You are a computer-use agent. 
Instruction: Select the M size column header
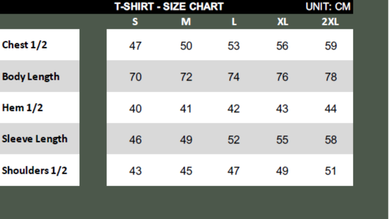[x=186, y=22]
